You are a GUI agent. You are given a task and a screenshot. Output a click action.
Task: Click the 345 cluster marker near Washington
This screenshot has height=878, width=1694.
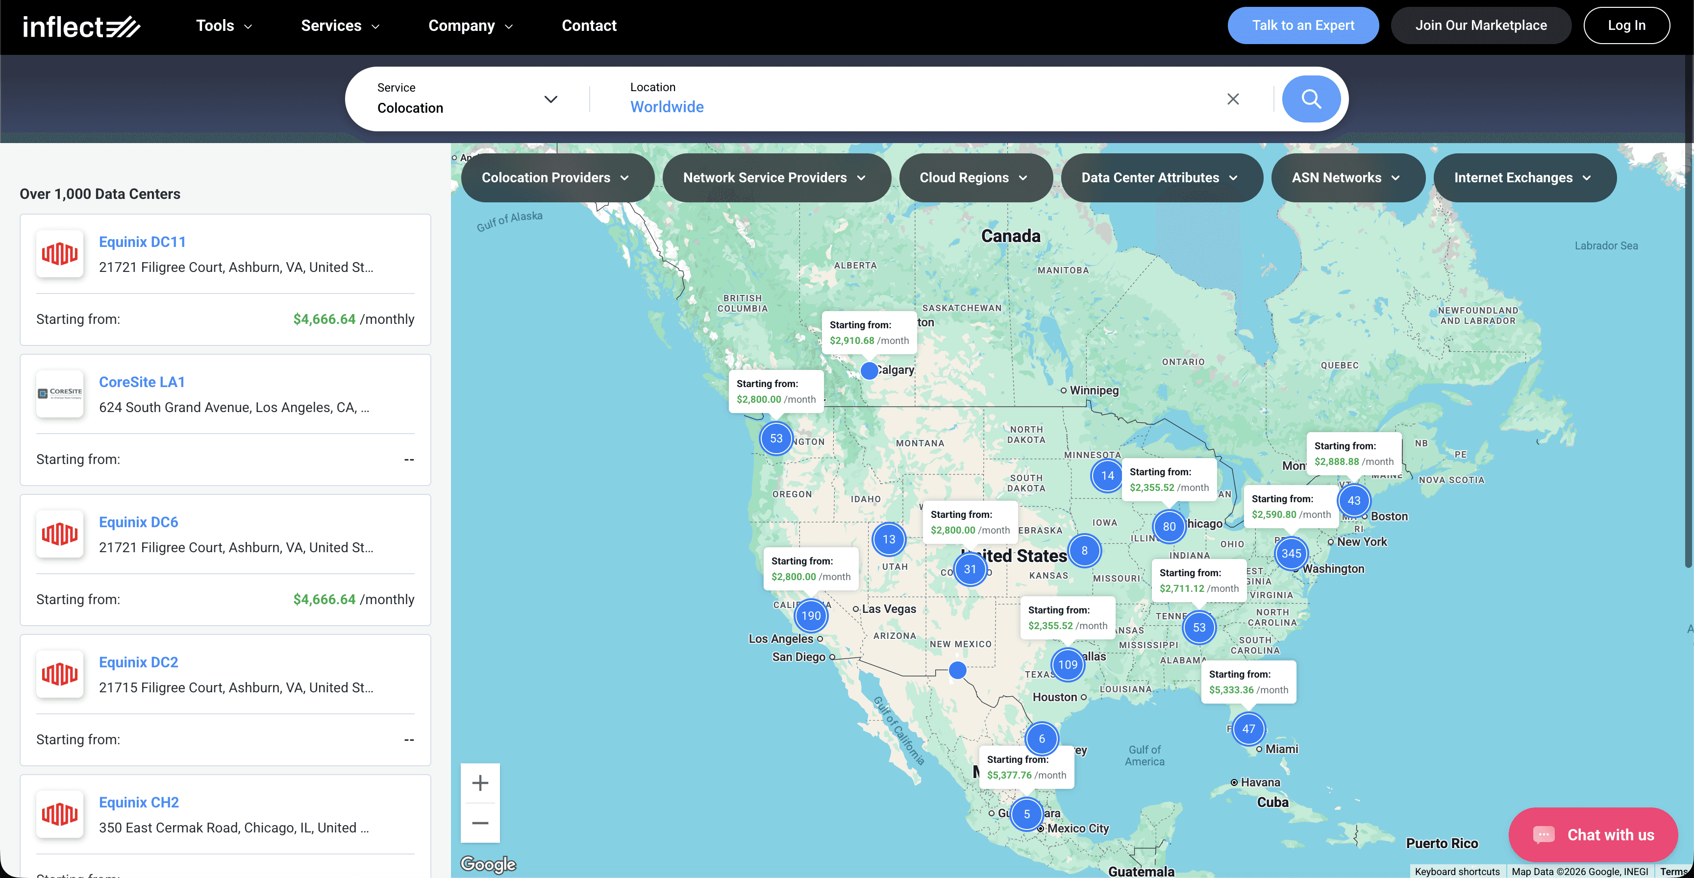pyautogui.click(x=1291, y=553)
